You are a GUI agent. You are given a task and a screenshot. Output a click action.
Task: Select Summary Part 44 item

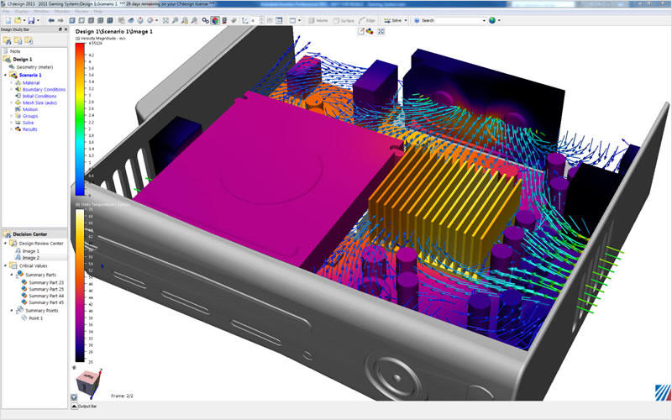coord(45,296)
